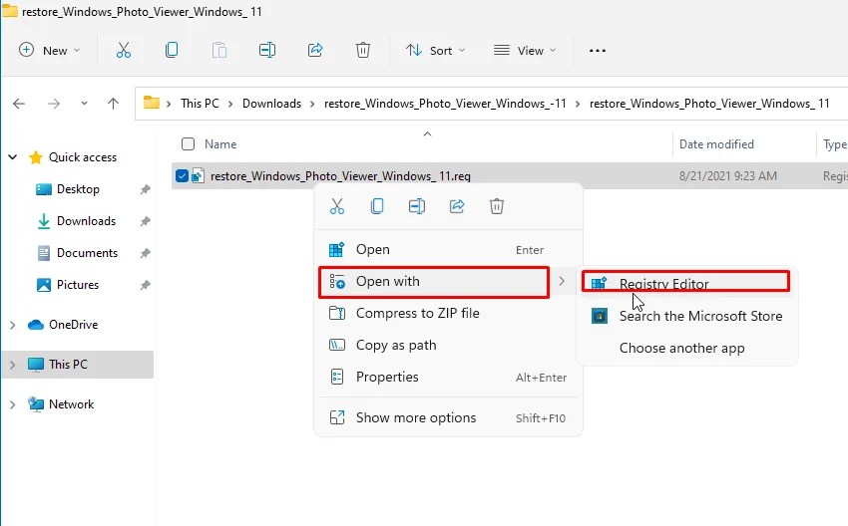
Task: Open the recent locations dropdown arrow
Action: [x=84, y=104]
